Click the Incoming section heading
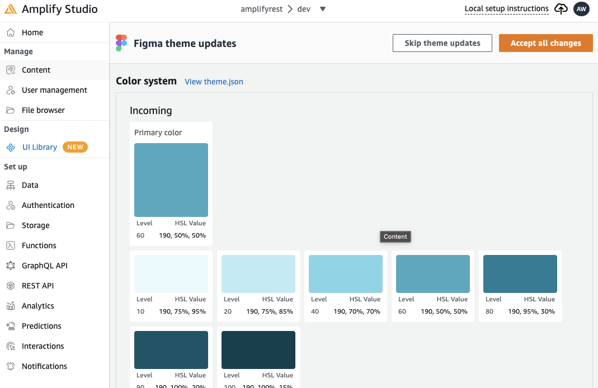The image size is (598, 388). tap(150, 111)
